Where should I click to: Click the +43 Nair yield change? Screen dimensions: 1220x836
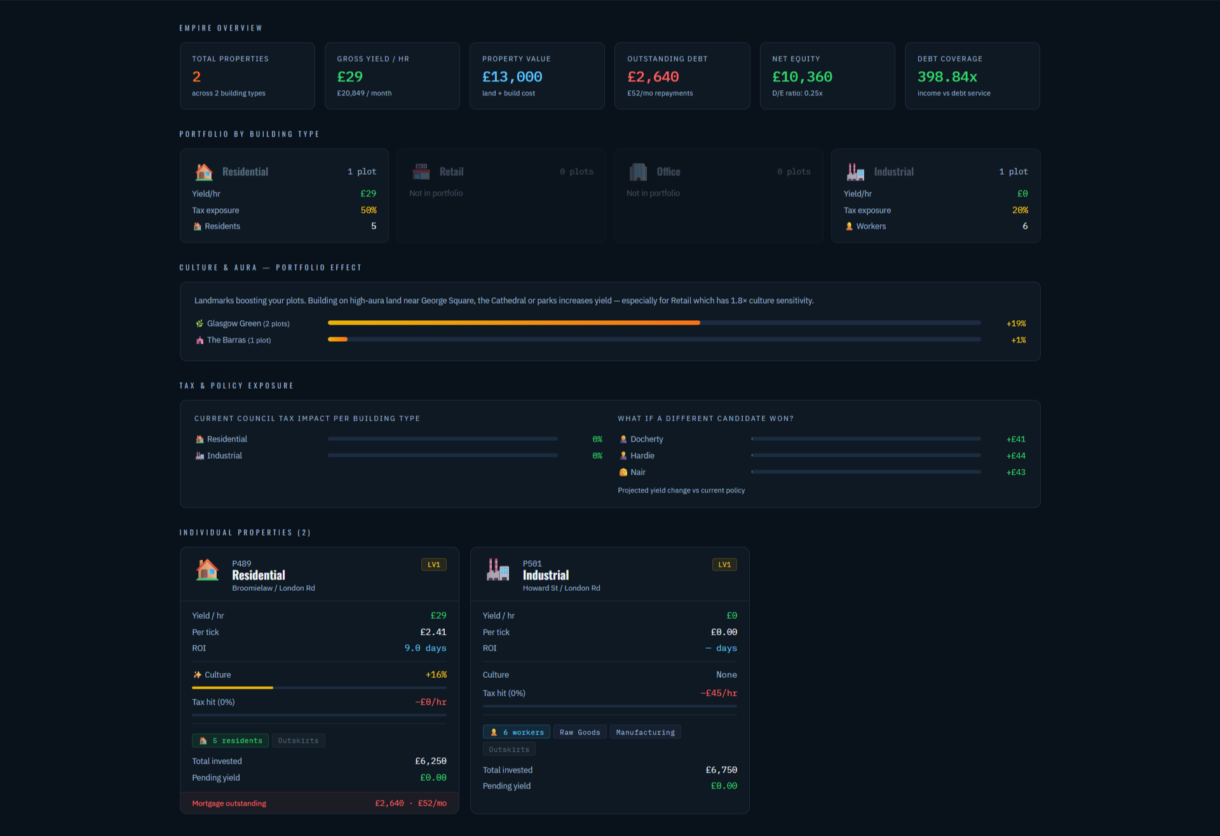click(1016, 472)
